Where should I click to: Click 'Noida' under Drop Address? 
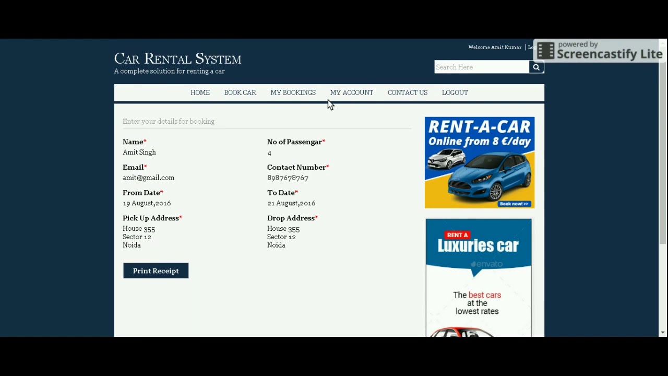[x=276, y=245]
